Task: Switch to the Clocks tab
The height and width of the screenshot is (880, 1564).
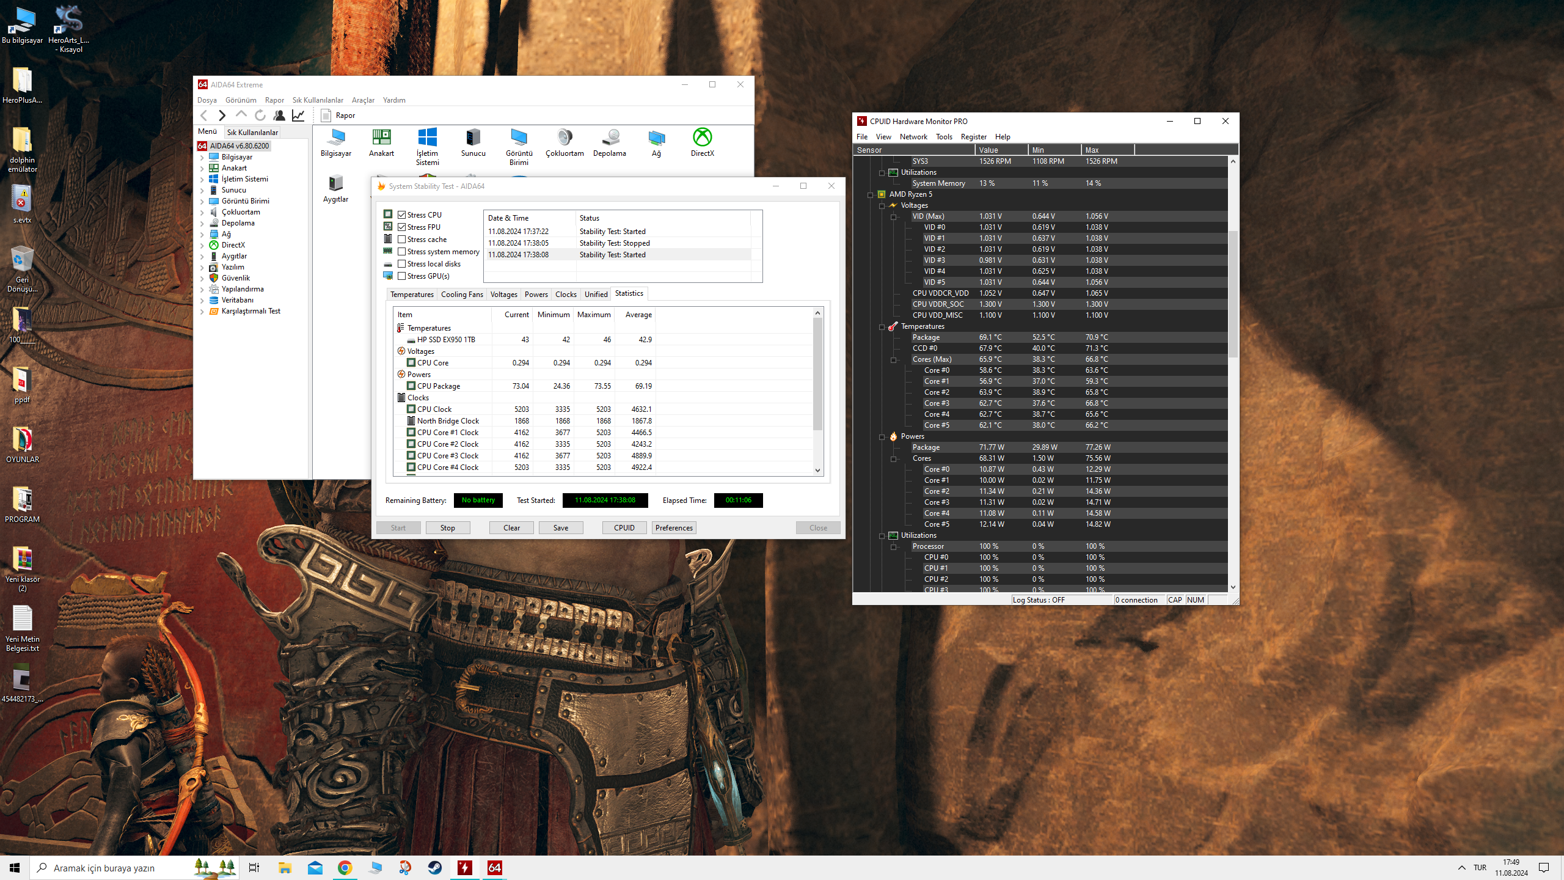Action: coord(566,295)
